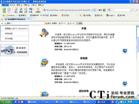Click the magnifier search icon in toolbar

132,10
